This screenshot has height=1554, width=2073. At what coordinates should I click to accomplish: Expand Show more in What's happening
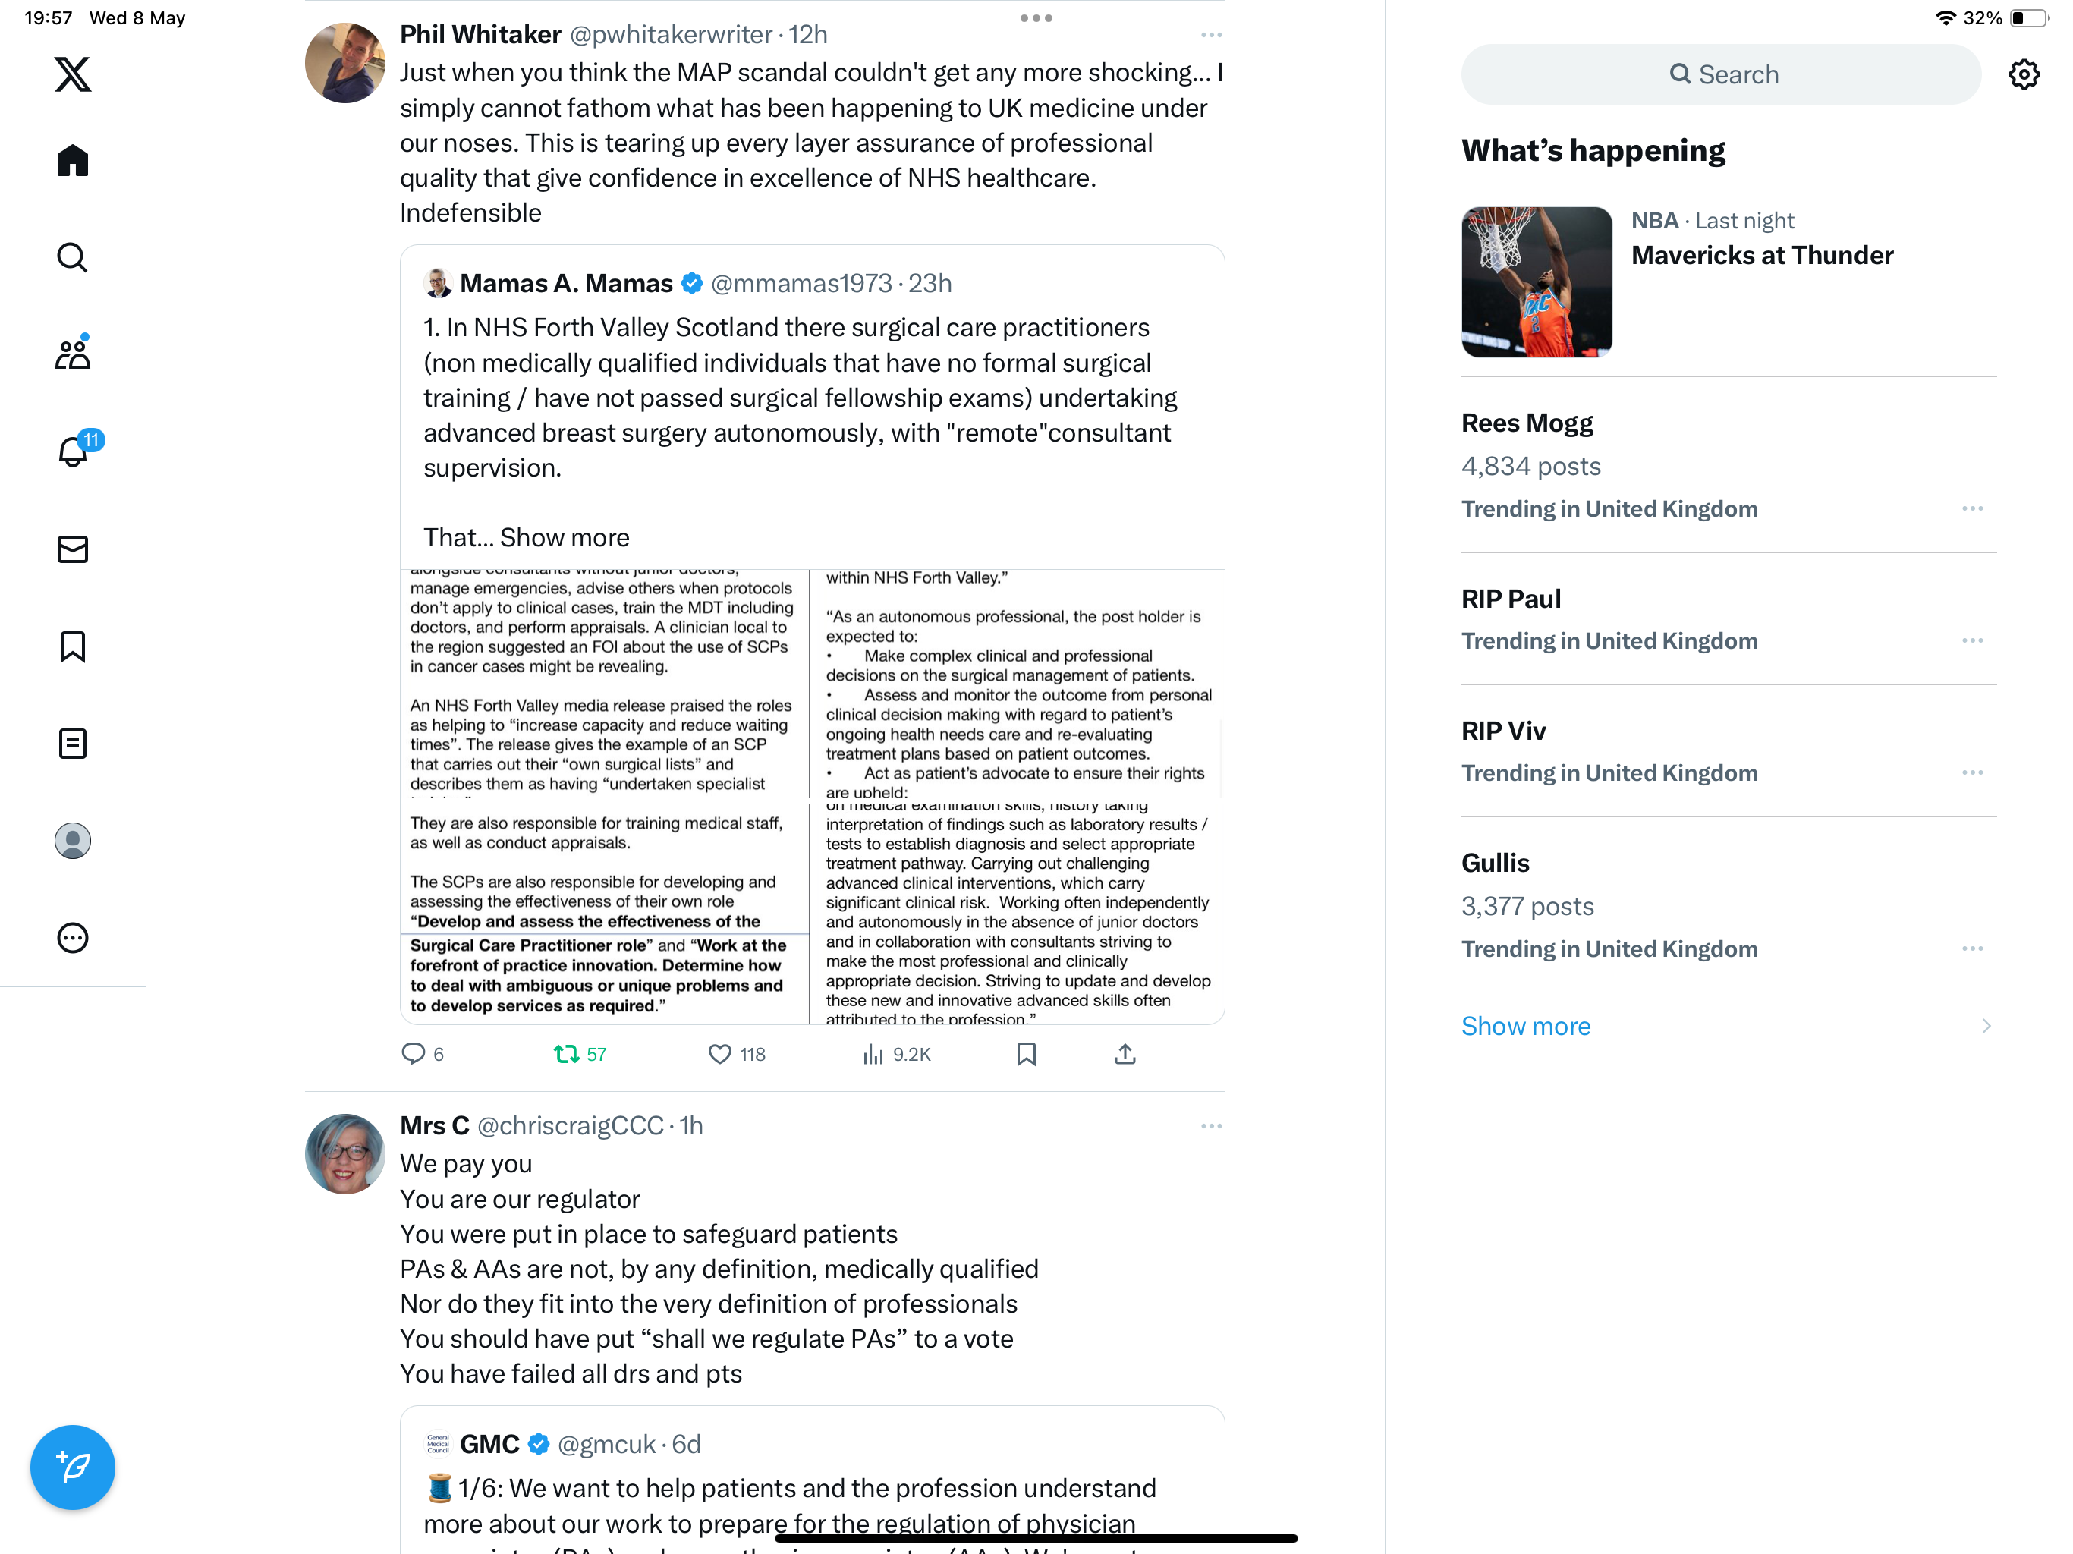1526,1025
